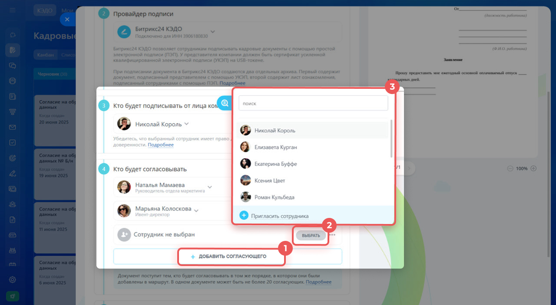The width and height of the screenshot is (556, 305).
Task: Open the document page icon in sidebar
Action: click(13, 220)
